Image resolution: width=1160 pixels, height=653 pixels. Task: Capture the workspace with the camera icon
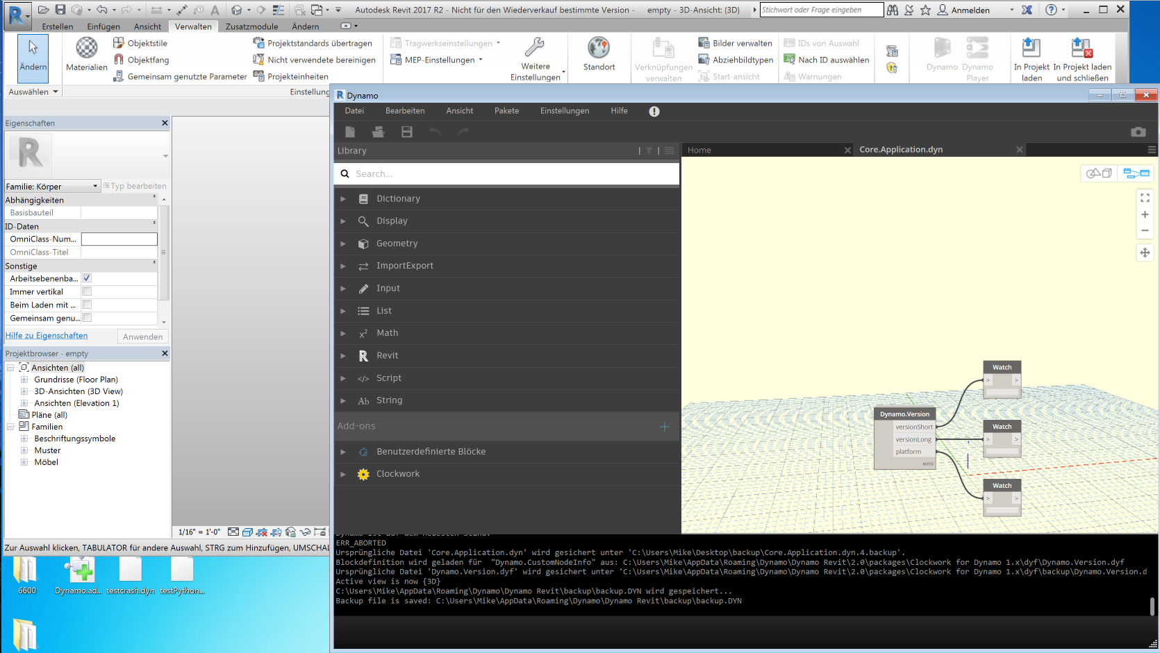[1138, 131]
